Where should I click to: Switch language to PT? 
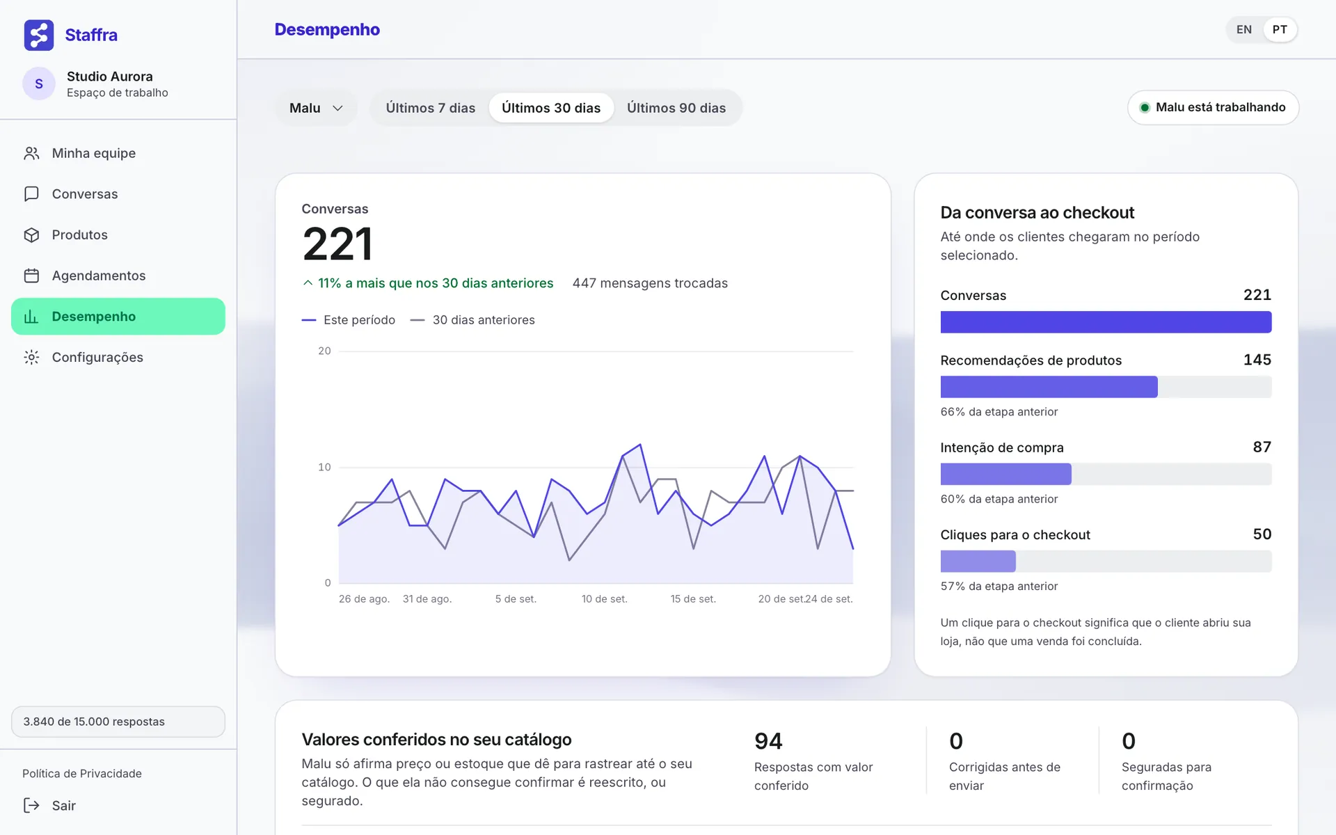pos(1280,30)
